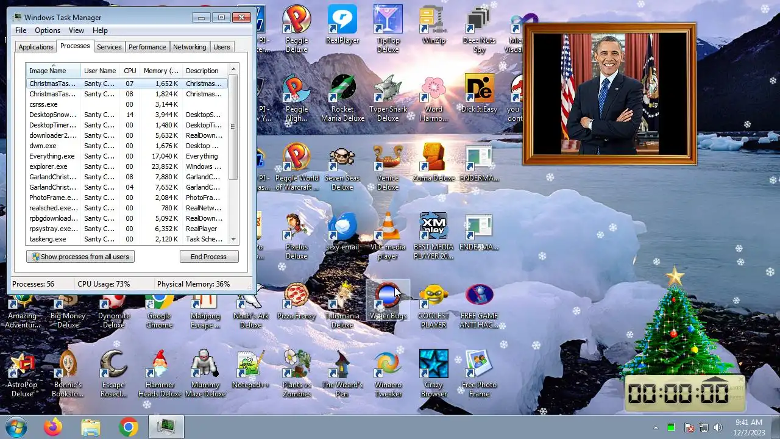Viewport: 780px width, 439px height.
Task: Click the Obama photo frame widget
Action: 609,94
